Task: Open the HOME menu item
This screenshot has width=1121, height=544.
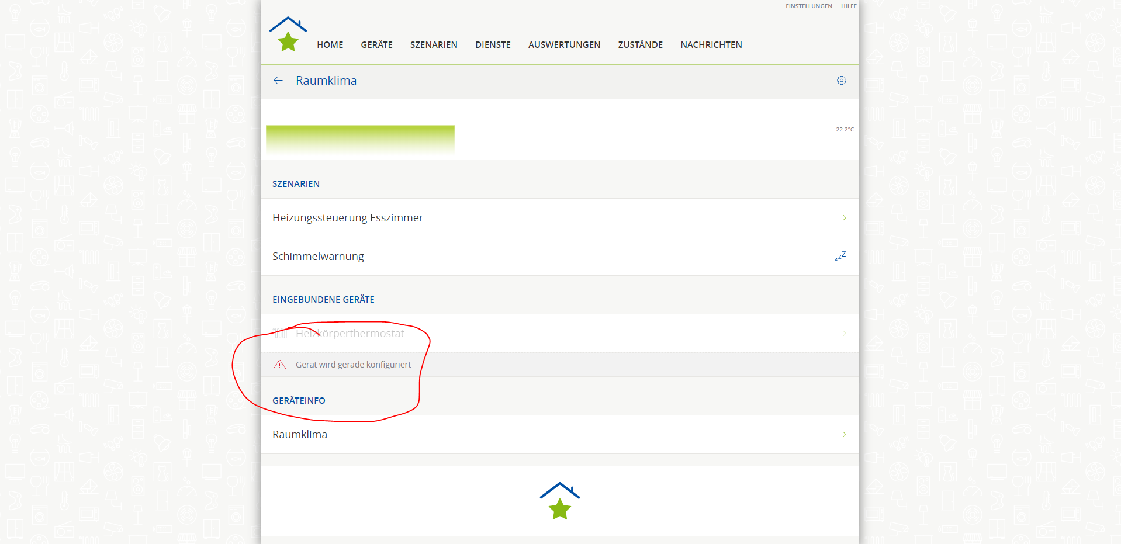Action: [x=330, y=45]
